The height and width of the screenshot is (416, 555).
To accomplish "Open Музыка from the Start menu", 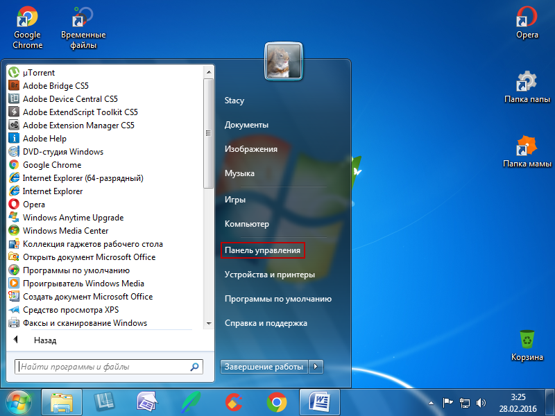I will (239, 173).
